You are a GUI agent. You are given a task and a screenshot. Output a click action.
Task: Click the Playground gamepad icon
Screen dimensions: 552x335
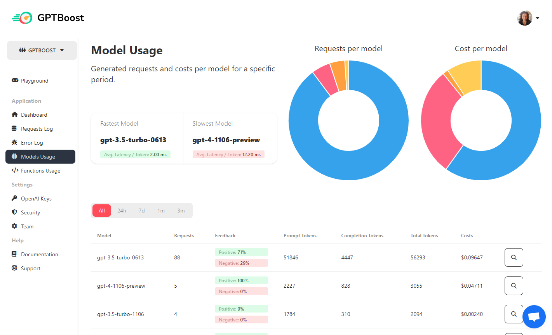click(x=15, y=80)
